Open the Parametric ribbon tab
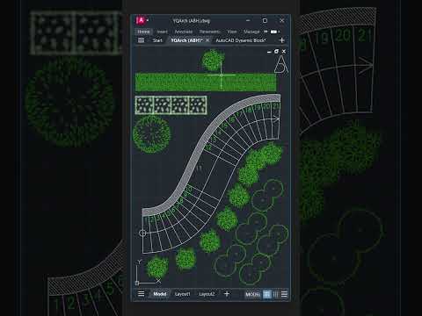This screenshot has width=422, height=316. [x=210, y=32]
